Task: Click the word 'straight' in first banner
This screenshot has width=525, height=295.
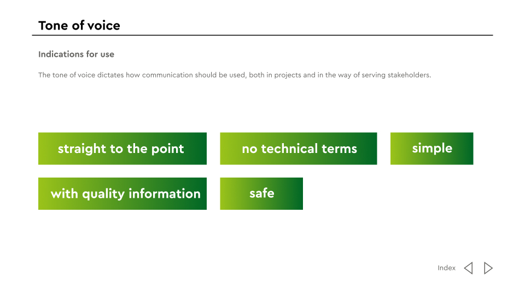Action: coord(82,149)
